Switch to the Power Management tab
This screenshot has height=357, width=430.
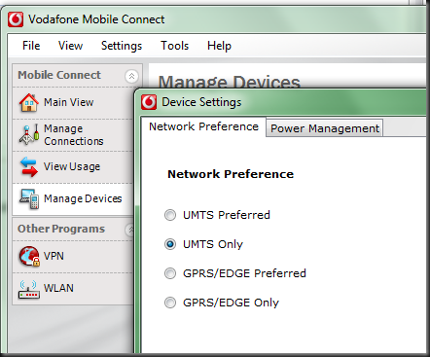click(x=325, y=128)
